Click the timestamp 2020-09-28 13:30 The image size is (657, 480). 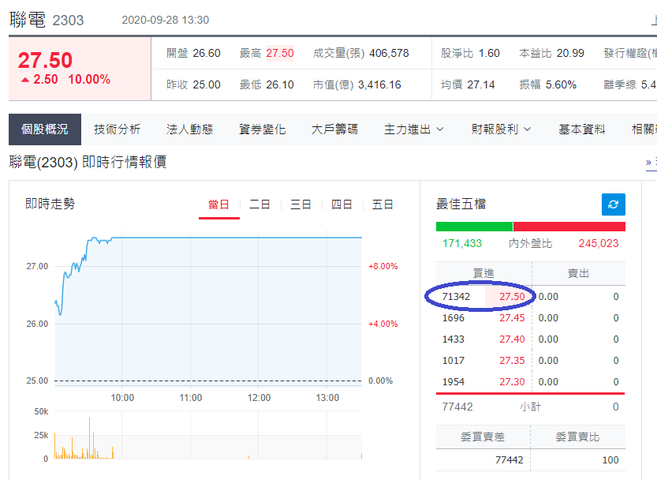tap(165, 21)
